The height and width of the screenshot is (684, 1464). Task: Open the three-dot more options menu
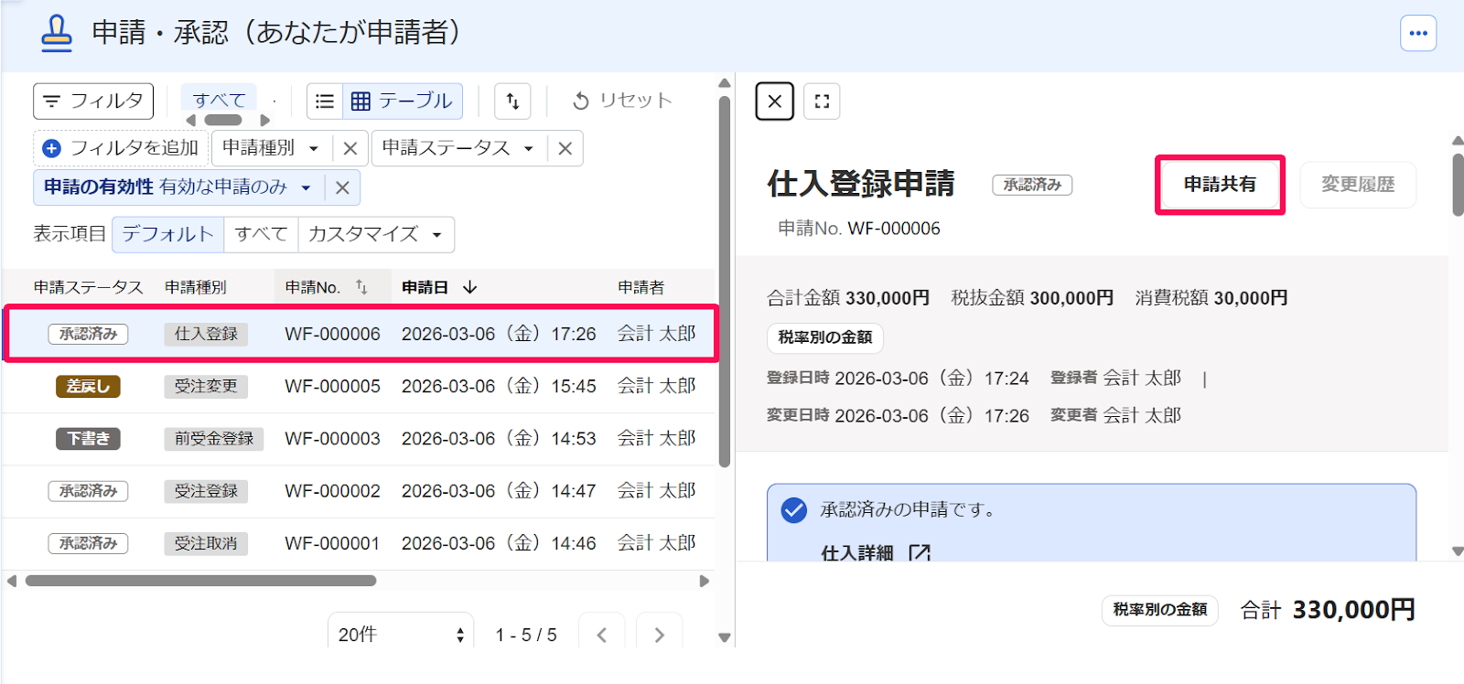coord(1418,34)
